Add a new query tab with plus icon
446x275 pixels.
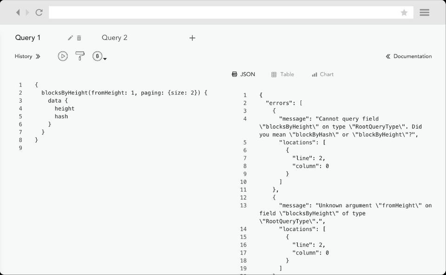point(192,38)
